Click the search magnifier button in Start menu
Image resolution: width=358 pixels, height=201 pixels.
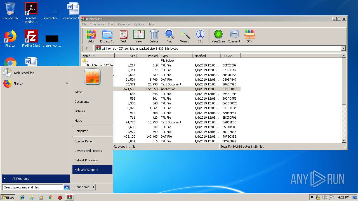[67, 187]
